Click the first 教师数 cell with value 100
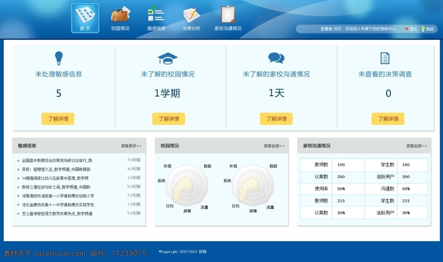The image size is (443, 262). [316, 165]
